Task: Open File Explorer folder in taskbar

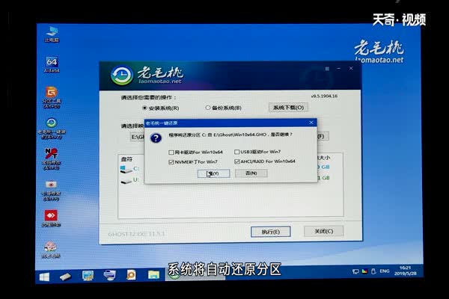Action: pyautogui.click(x=153, y=274)
